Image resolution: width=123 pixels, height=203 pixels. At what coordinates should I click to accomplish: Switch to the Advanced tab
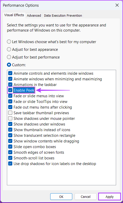[x=34, y=16]
